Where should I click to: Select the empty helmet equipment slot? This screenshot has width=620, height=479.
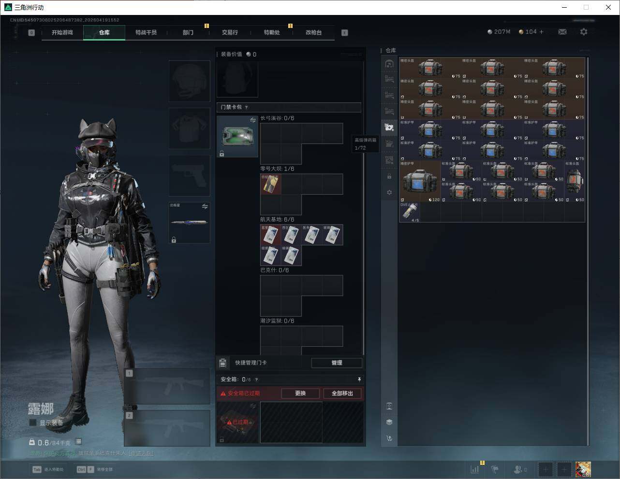pyautogui.click(x=189, y=81)
